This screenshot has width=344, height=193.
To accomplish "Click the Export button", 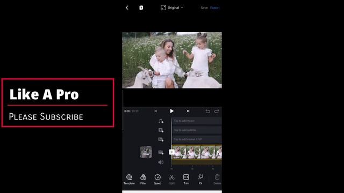I will (214, 8).
